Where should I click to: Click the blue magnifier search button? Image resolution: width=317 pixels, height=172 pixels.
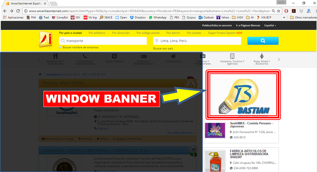tap(263, 41)
